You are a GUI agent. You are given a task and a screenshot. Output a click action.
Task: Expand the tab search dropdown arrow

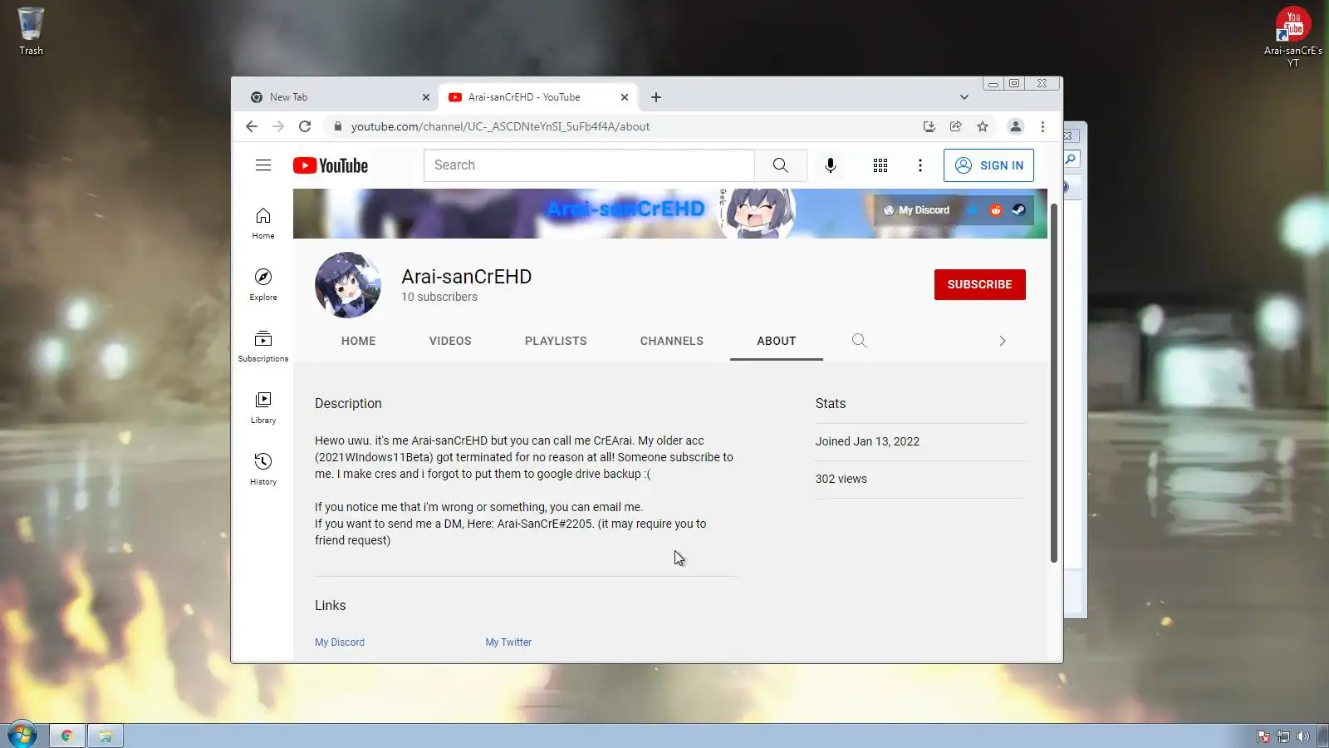click(964, 97)
